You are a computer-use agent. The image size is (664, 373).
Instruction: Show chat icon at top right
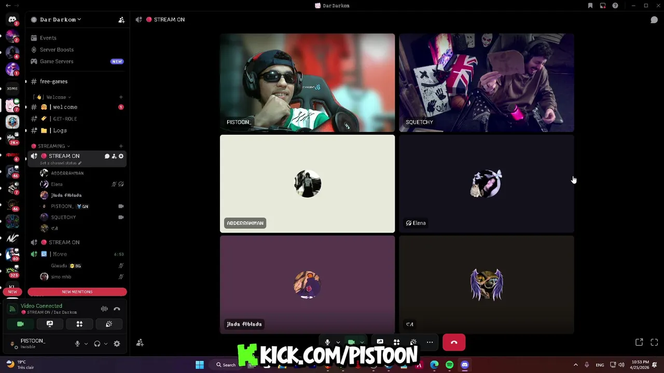654,20
